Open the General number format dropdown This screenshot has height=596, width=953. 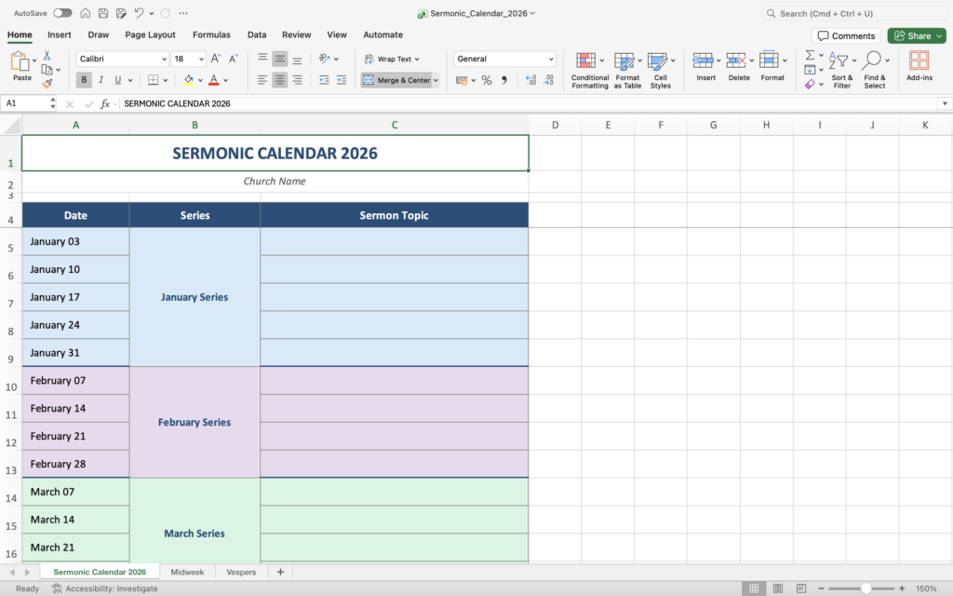coord(551,59)
